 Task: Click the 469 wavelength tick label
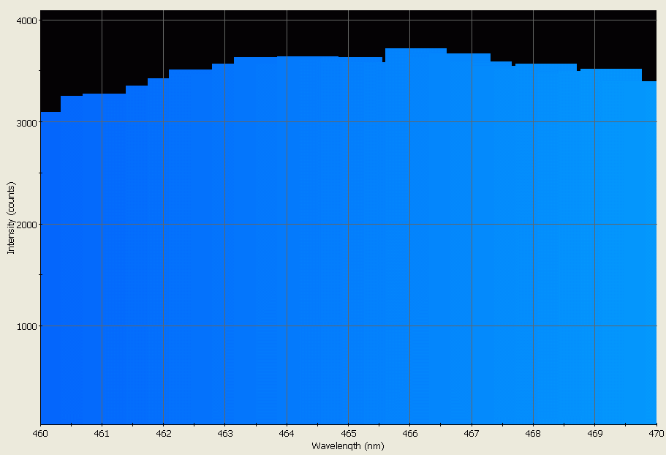[x=594, y=434]
